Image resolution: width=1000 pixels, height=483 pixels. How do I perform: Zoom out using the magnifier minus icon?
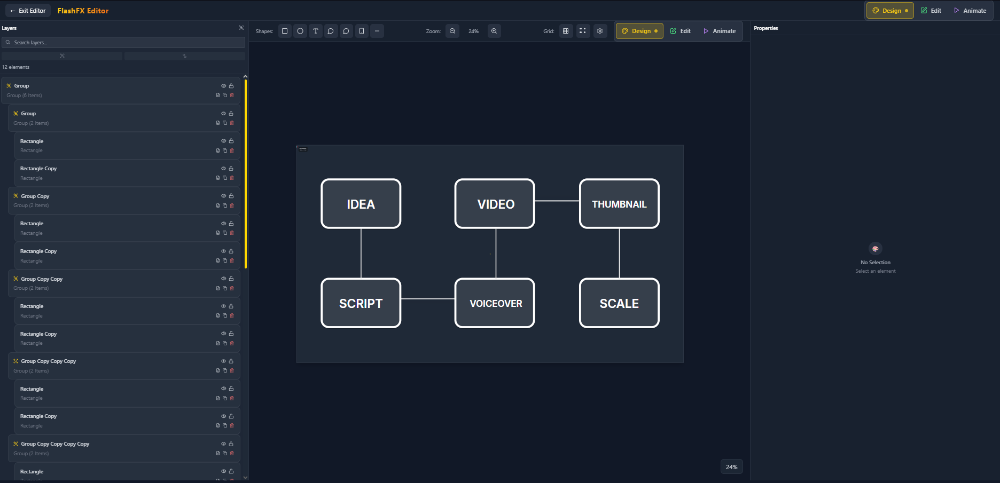tap(452, 31)
